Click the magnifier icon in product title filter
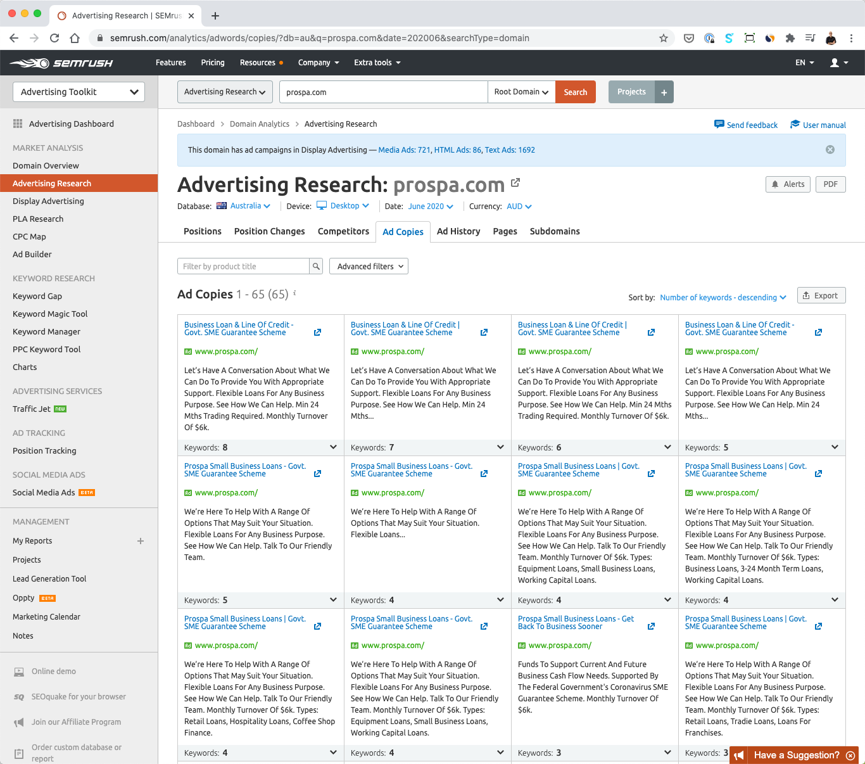 pyautogui.click(x=316, y=266)
